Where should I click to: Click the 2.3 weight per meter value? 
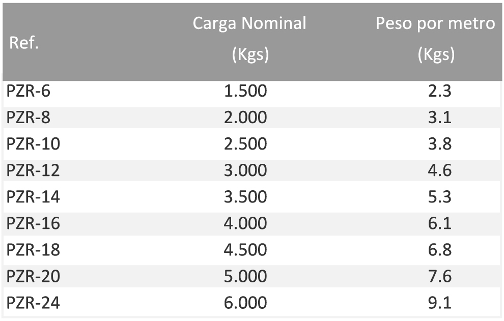tap(440, 91)
